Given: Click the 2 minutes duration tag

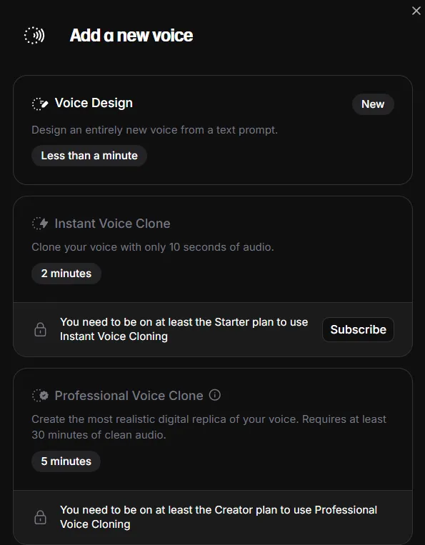Looking at the screenshot, I should 66,274.
